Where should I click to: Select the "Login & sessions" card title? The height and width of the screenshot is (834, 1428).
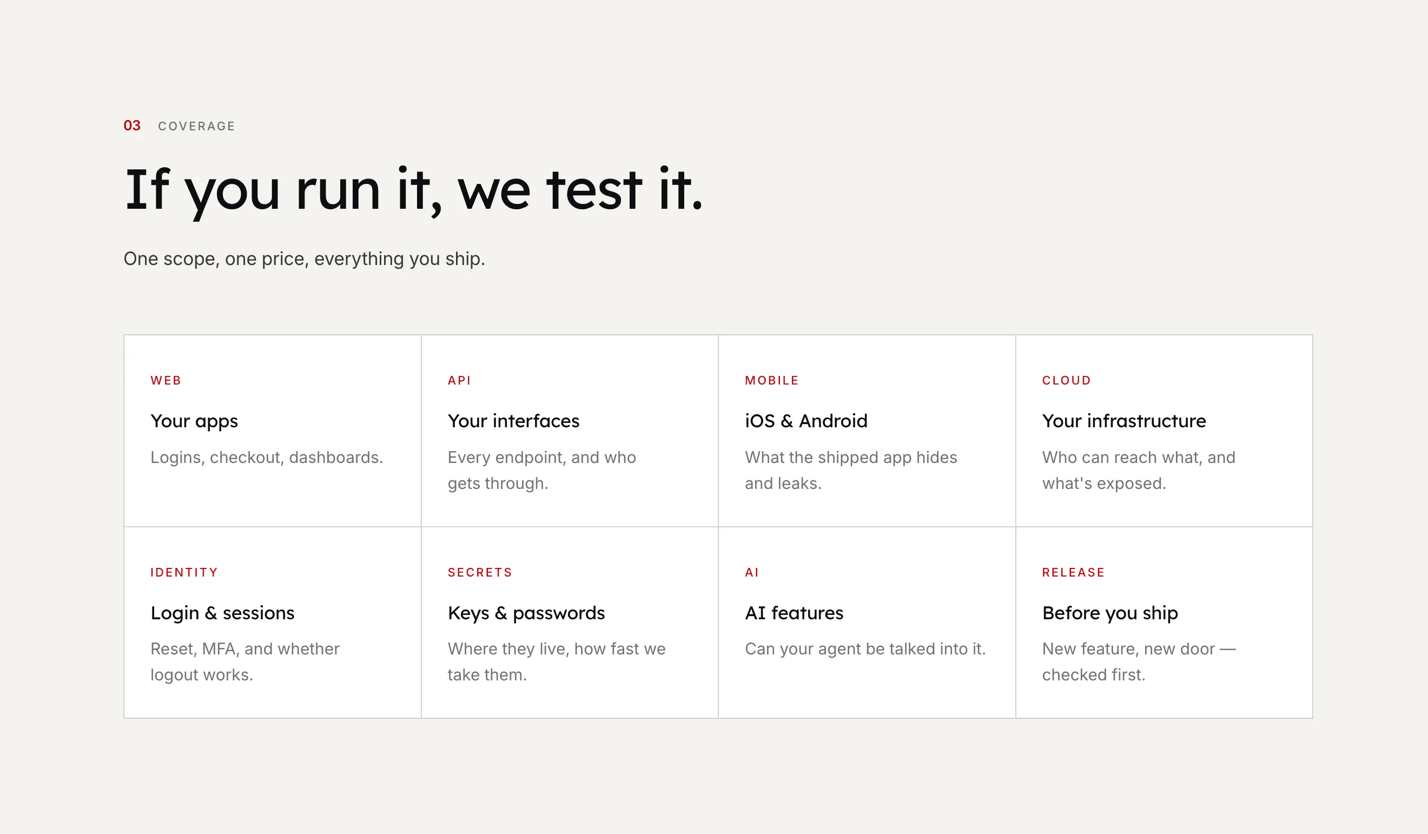click(222, 613)
